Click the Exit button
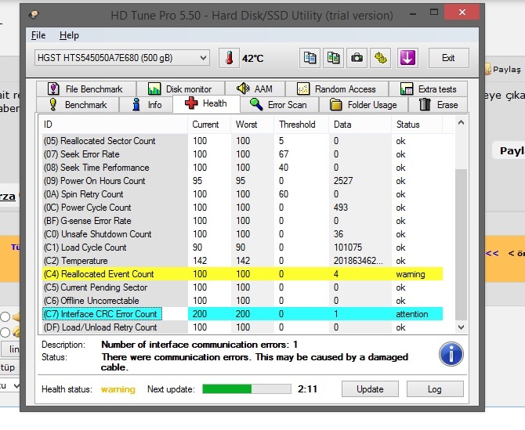 pos(449,58)
